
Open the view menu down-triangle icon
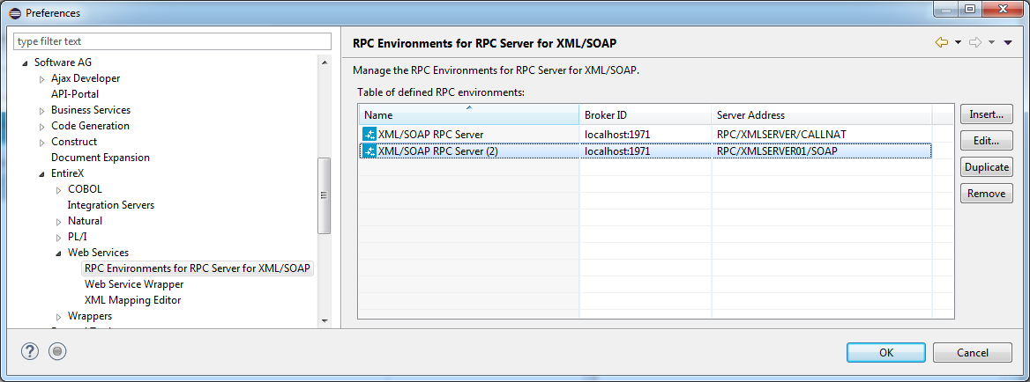(1008, 42)
